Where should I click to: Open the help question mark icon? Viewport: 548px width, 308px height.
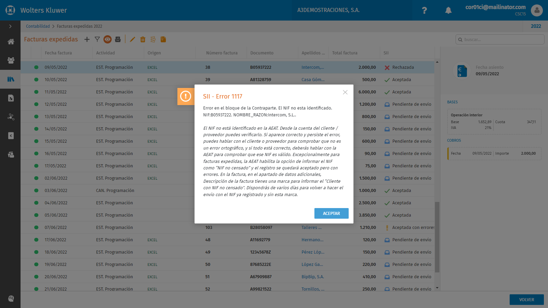[424, 10]
